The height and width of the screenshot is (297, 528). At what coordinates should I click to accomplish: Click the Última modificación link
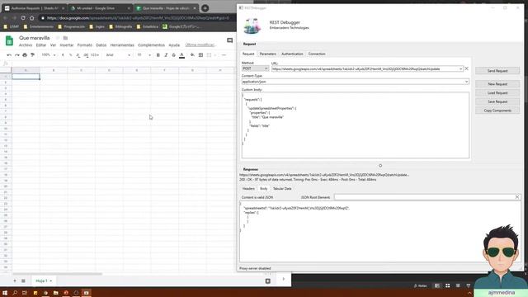click(200, 45)
